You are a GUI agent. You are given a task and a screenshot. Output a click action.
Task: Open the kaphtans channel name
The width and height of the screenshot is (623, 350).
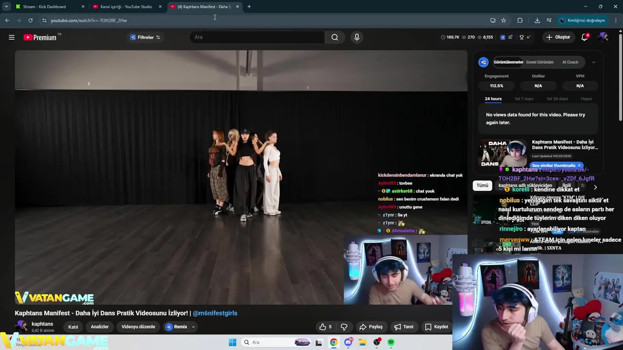(42, 324)
